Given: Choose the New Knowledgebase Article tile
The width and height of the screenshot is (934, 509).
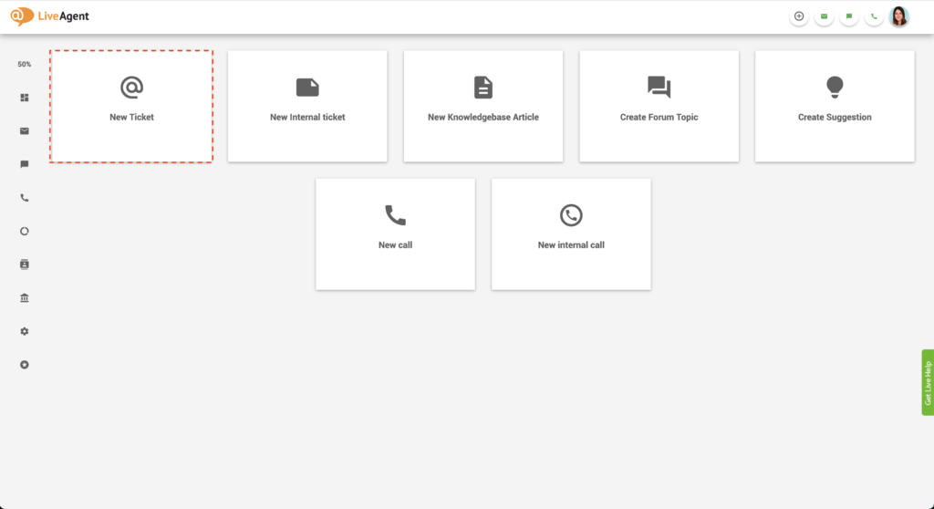Looking at the screenshot, I should [x=483, y=107].
